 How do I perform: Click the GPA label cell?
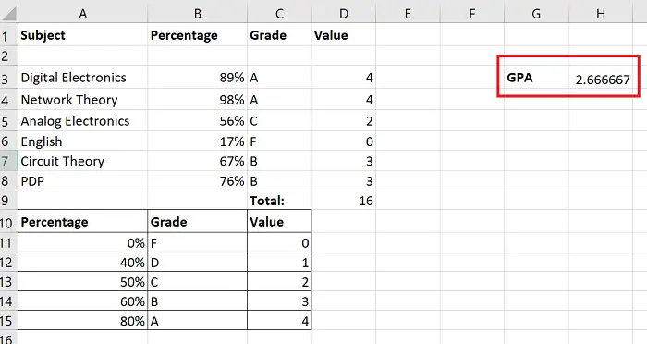coord(536,78)
